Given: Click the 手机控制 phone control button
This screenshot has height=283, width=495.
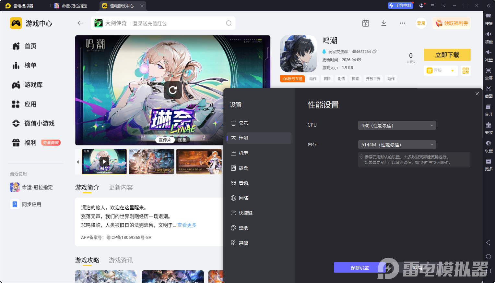Looking at the screenshot, I should click(401, 6).
